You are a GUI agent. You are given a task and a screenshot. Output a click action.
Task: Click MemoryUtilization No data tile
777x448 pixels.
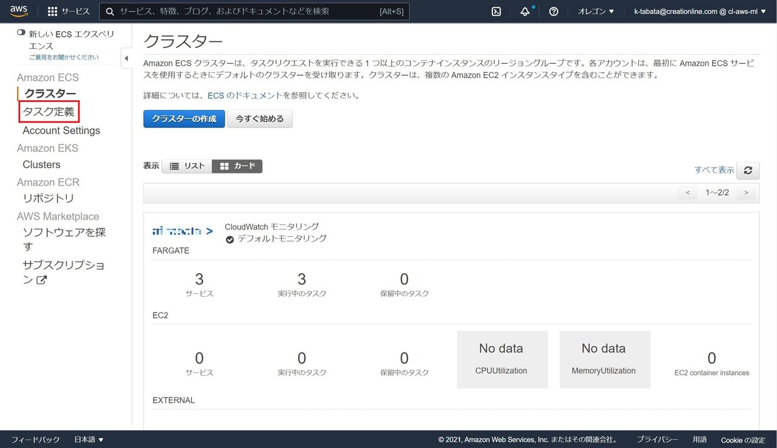coord(605,359)
